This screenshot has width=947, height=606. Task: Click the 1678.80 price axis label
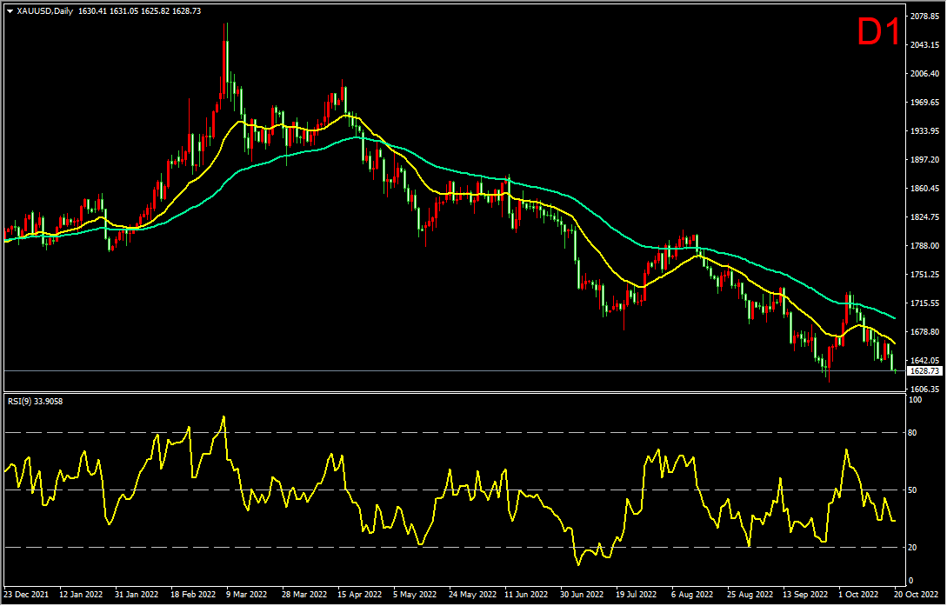(x=924, y=332)
